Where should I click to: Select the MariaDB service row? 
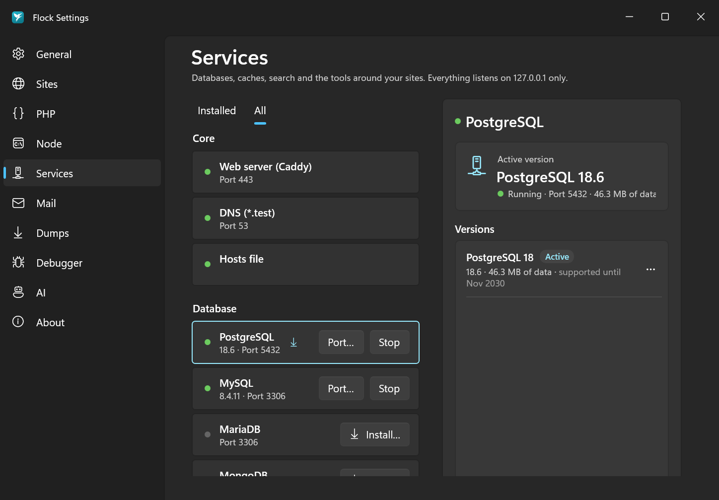305,435
